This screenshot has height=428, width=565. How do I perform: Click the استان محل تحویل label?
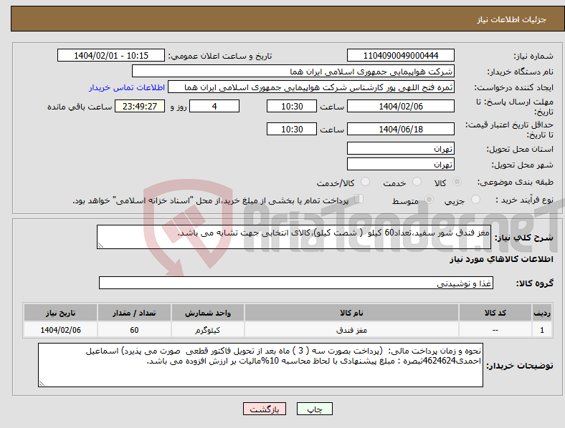click(x=520, y=149)
